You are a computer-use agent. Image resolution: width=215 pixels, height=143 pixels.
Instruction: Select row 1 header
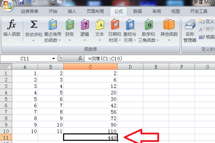(x=6, y=73)
